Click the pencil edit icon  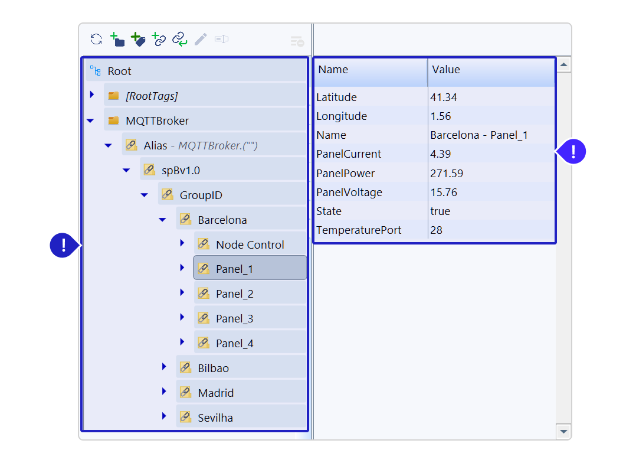pos(201,40)
